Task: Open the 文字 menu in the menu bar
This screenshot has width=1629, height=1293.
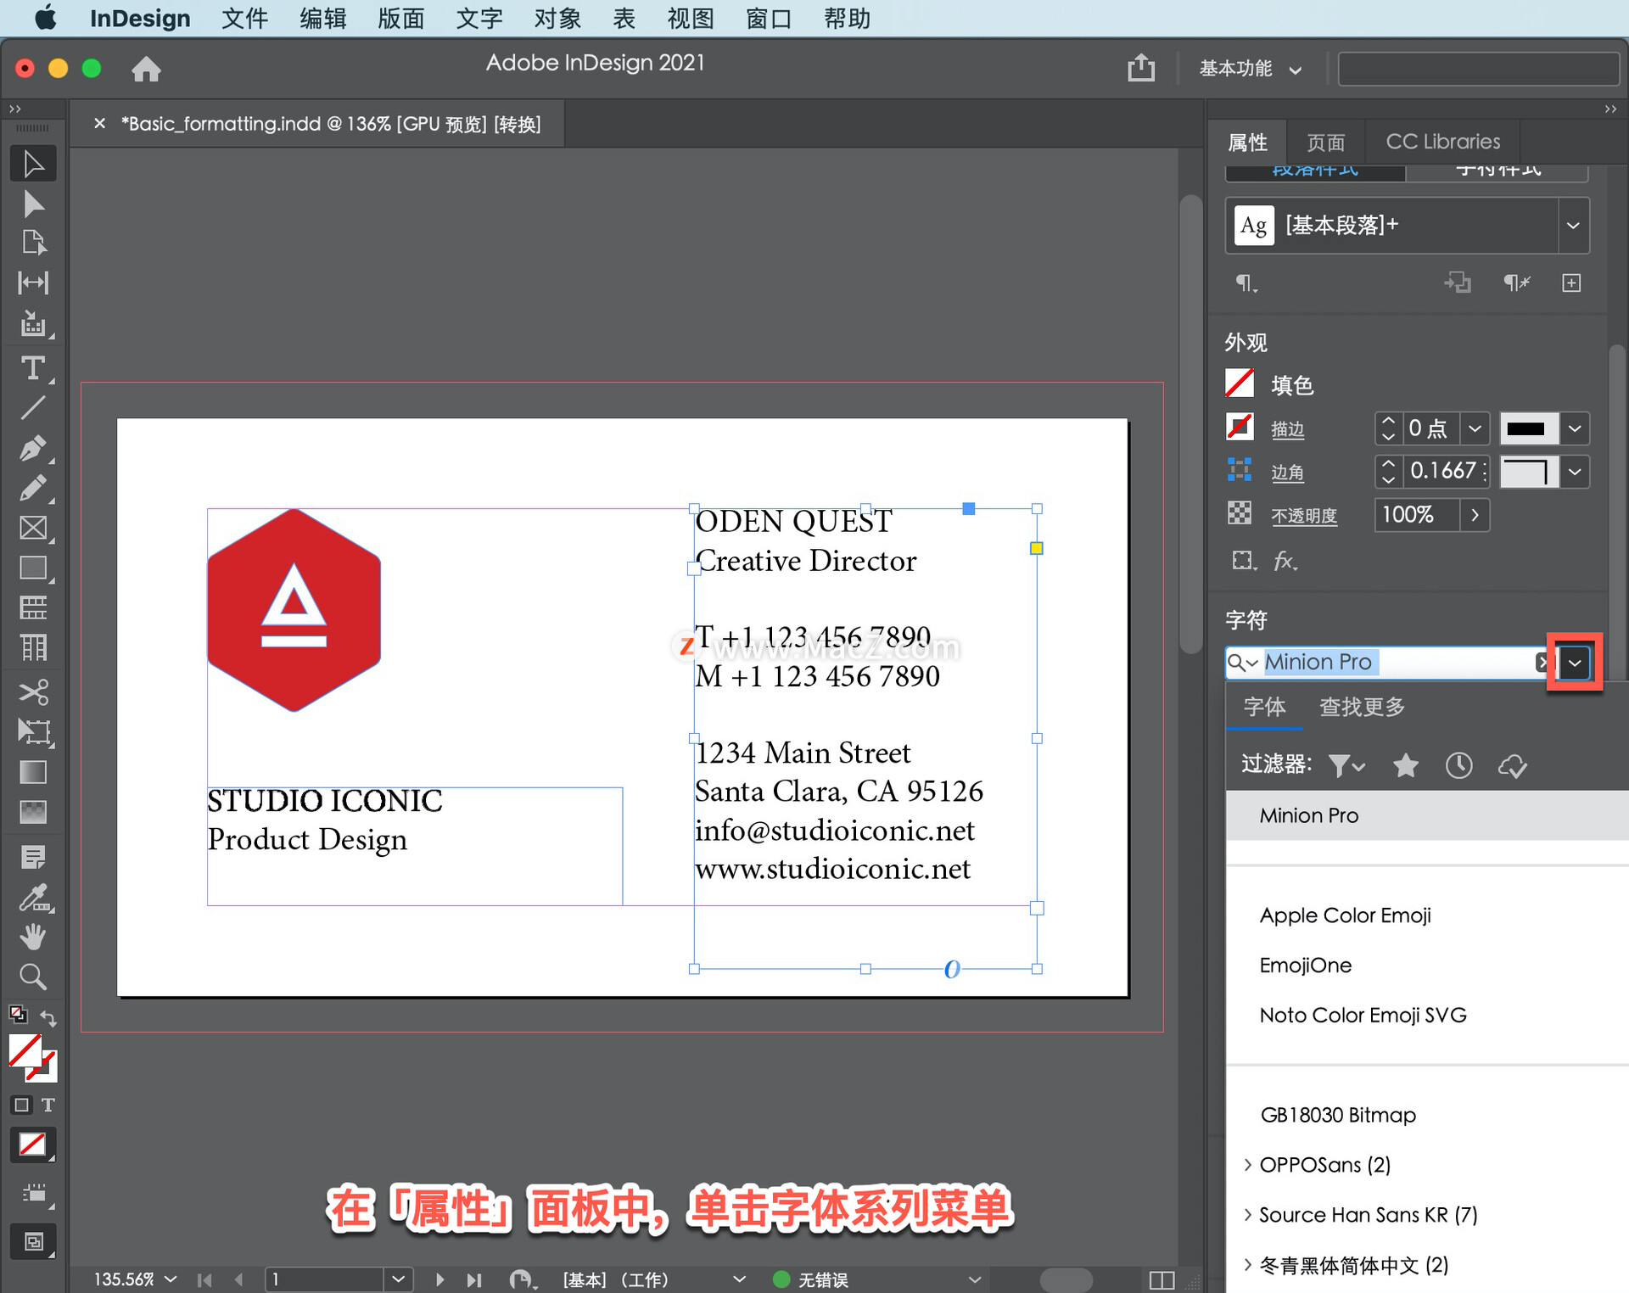Action: [479, 18]
